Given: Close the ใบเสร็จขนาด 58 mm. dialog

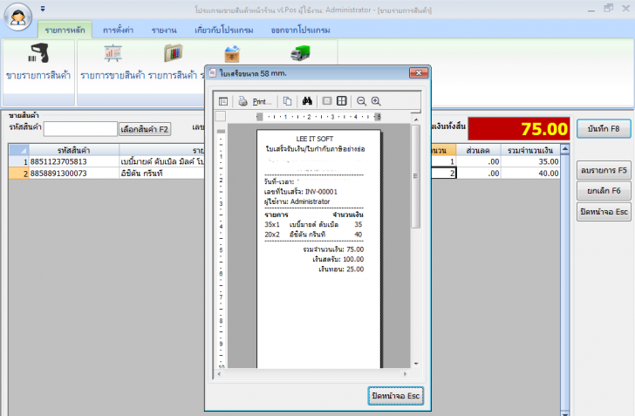Looking at the screenshot, I should [419, 73].
